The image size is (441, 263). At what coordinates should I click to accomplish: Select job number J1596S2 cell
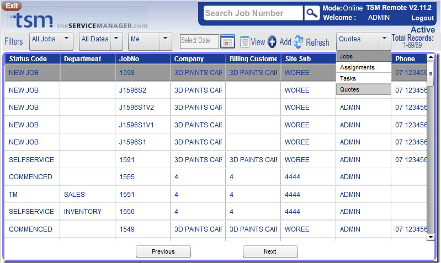[142, 90]
